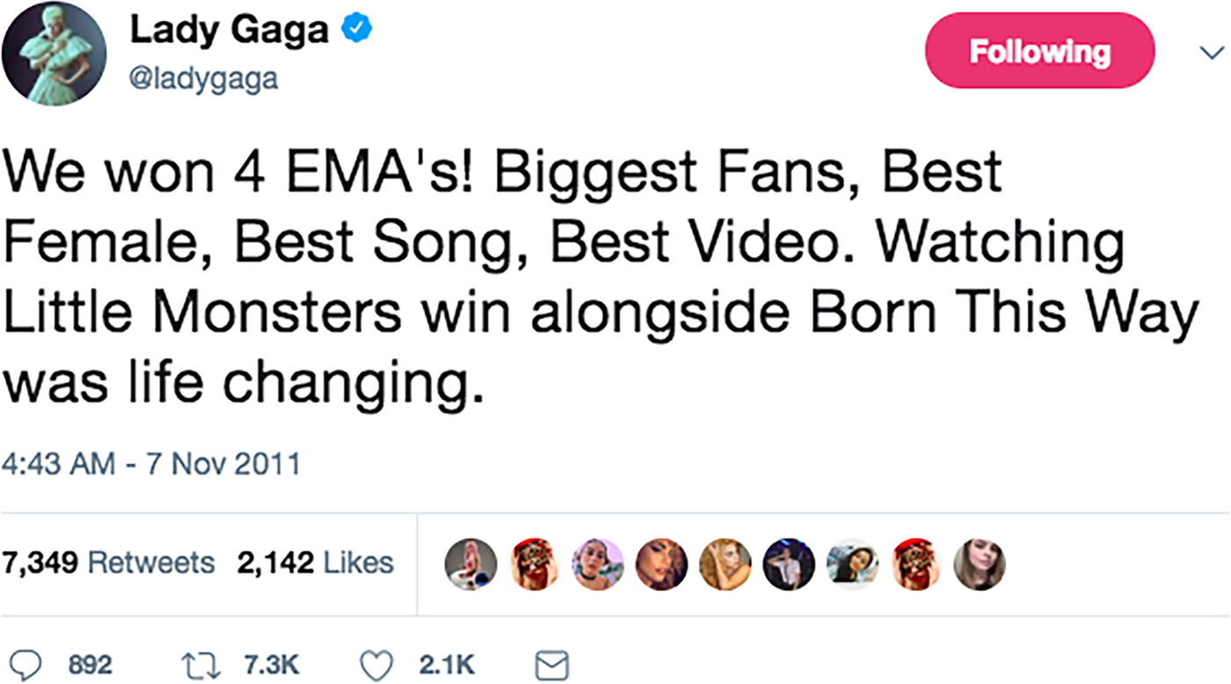The width and height of the screenshot is (1231, 684).
Task: View the 7,349 Retweets list
Action: (109, 563)
